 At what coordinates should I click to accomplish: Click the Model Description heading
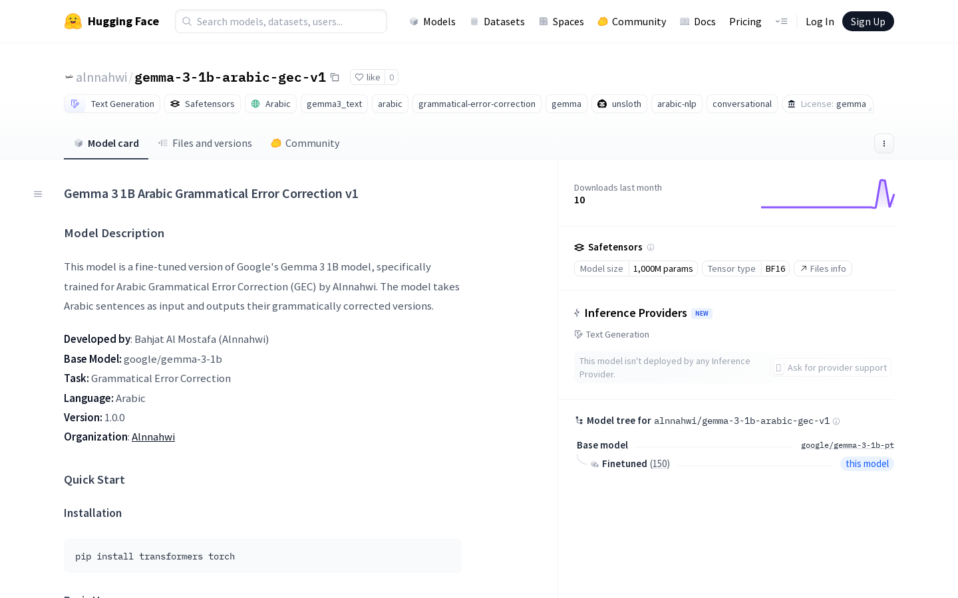[x=114, y=233]
